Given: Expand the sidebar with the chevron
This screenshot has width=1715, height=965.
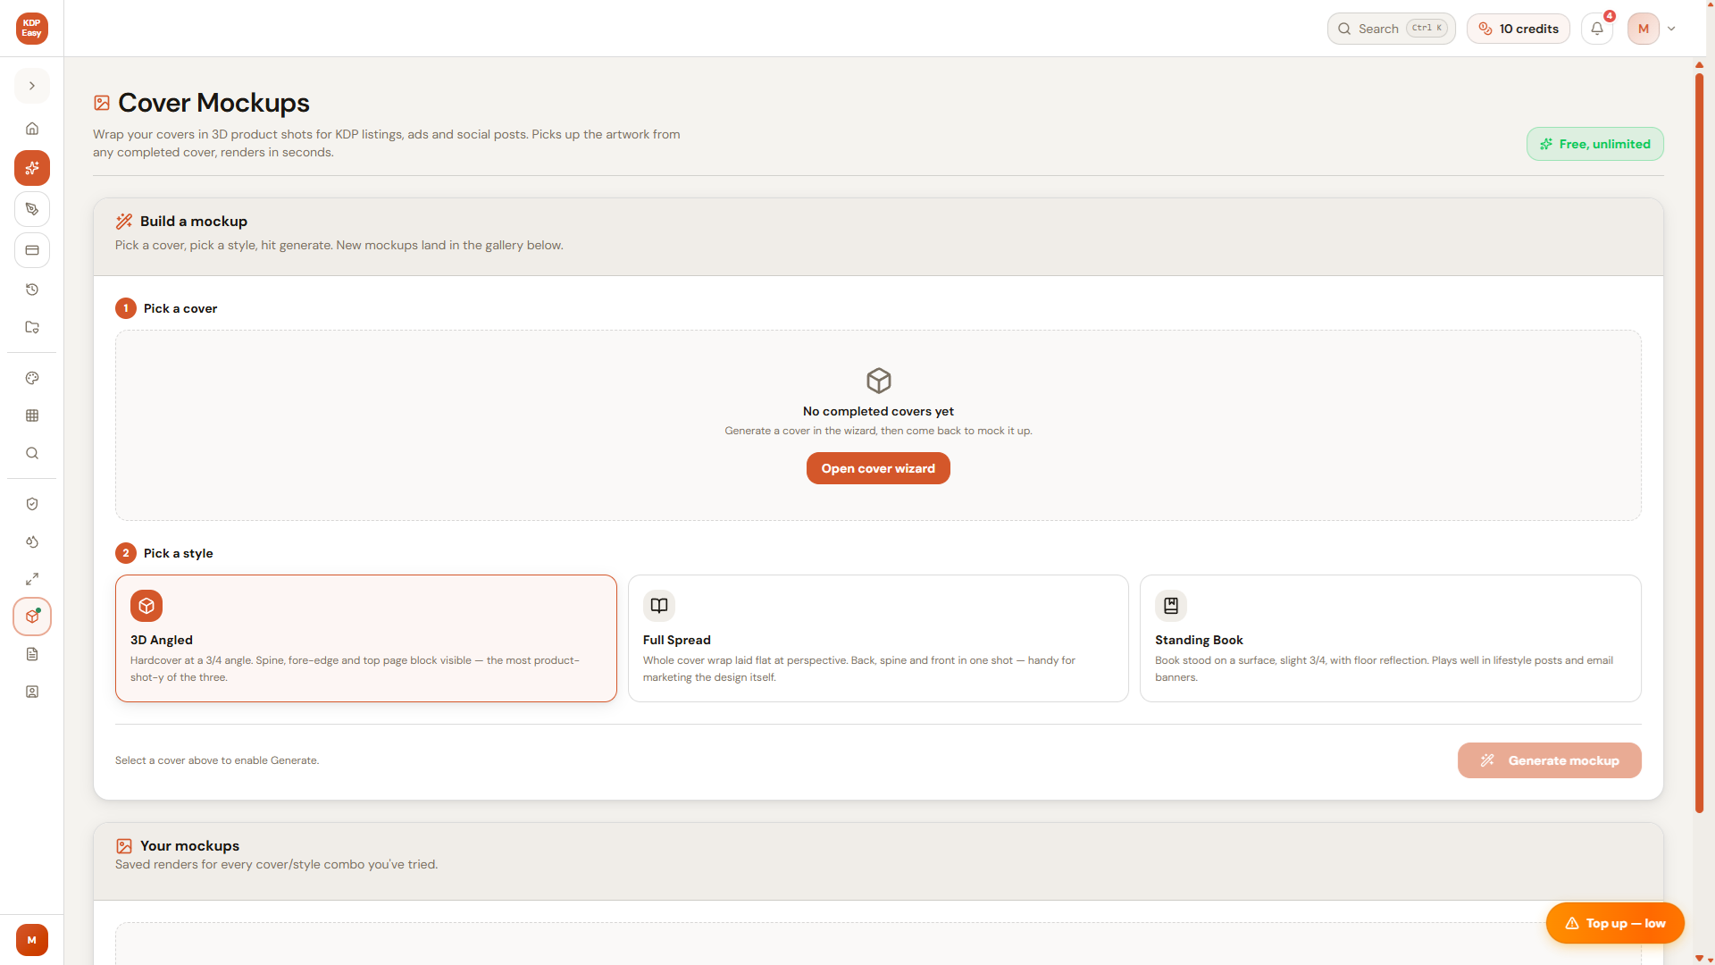Looking at the screenshot, I should tap(32, 86).
